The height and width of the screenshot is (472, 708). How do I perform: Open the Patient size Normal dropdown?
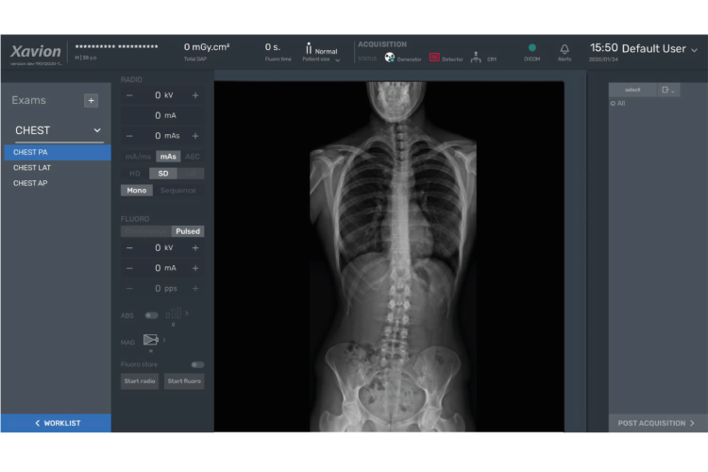coord(321,53)
